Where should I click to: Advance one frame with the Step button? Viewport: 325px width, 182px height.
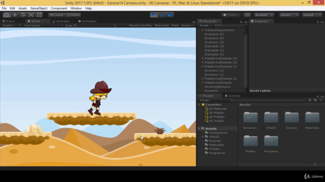pos(170,15)
